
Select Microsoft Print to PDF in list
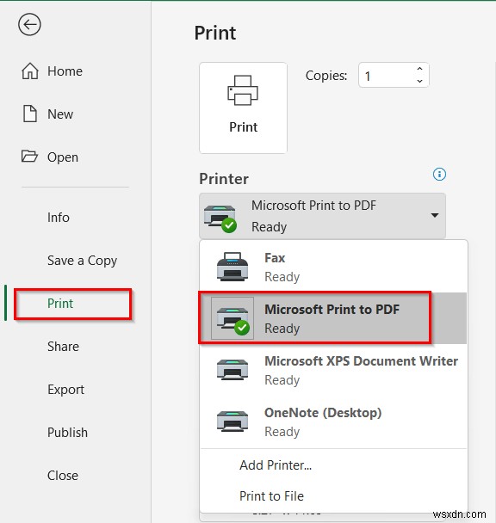coord(333,318)
